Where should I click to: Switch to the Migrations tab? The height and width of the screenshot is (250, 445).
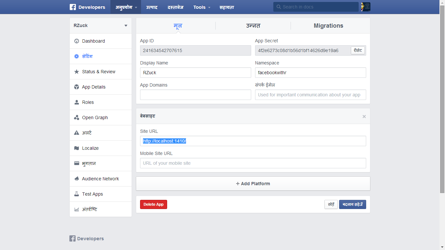pos(328,26)
